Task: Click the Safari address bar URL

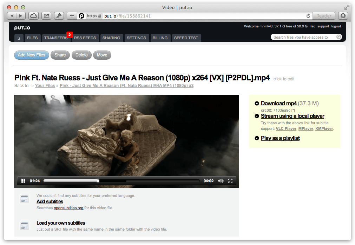Action: coord(127,16)
